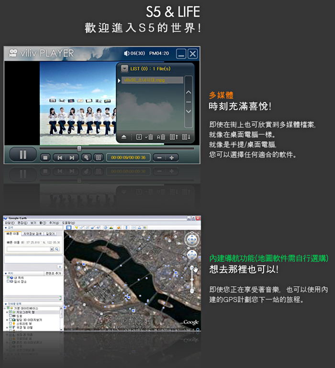The image size is (335, 368).
Task: Toggle the 지오그래픽 웹 layer checkbox
Action: (11, 312)
